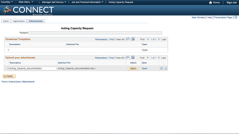Click the icon beside Personalize Page
Viewport: 239px width, 134px height.
[236, 17]
